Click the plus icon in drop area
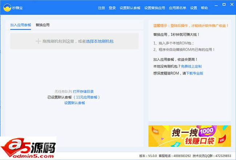 click(38, 41)
